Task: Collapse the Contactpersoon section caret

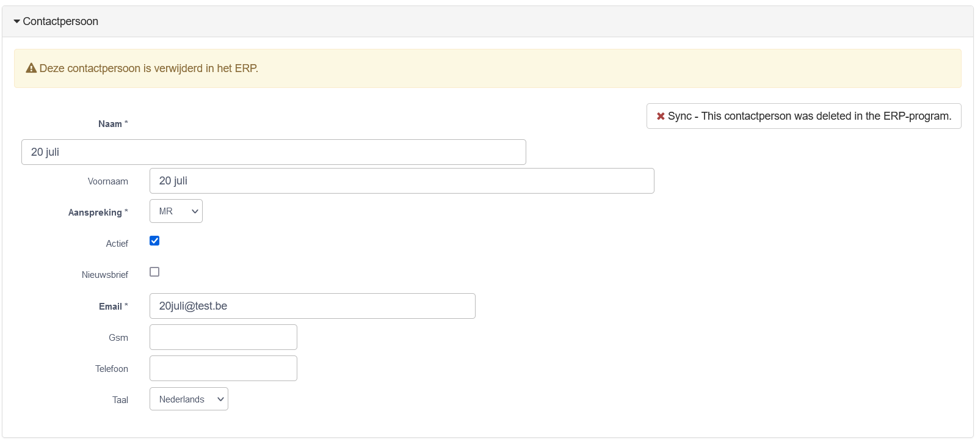Action: tap(16, 21)
